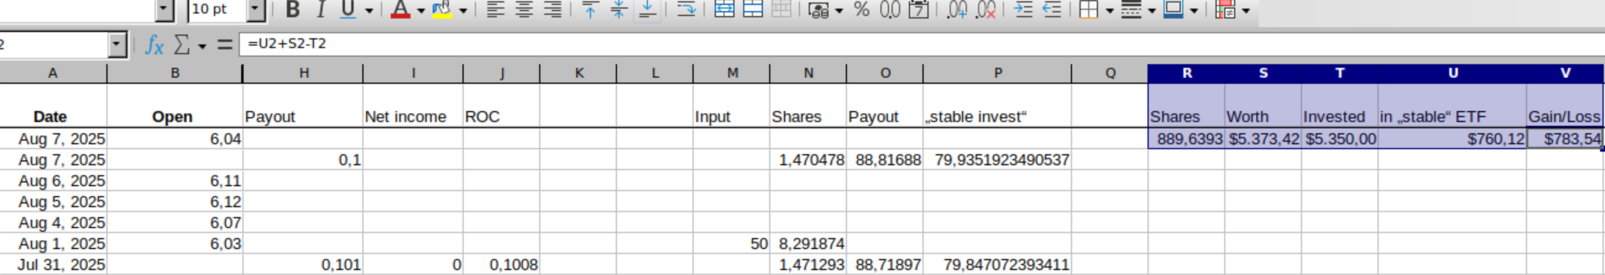Click the Sum function icon
The width and height of the screenshot is (1605, 275).
[x=181, y=44]
